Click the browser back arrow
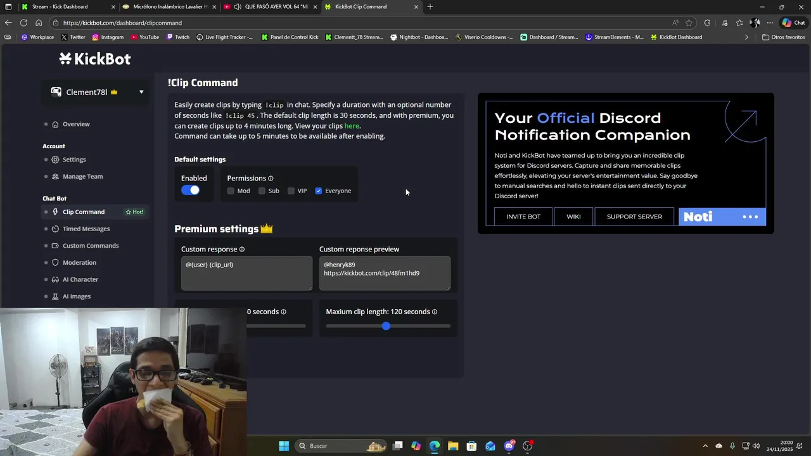811x456 pixels. [x=8, y=23]
